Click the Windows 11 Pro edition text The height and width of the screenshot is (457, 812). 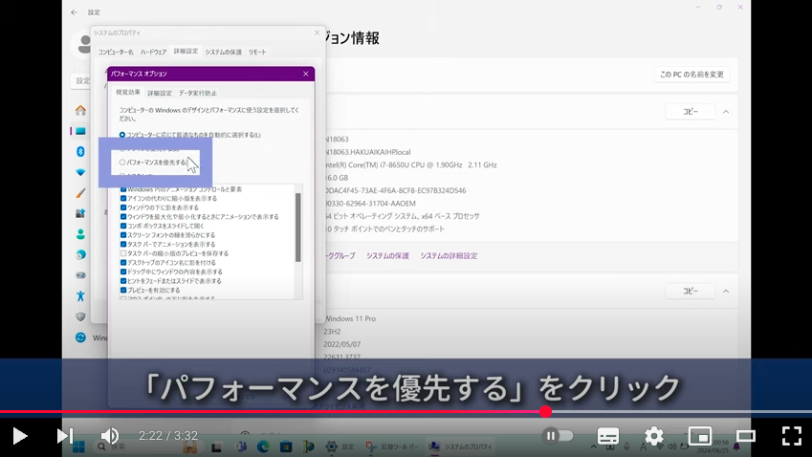350,318
